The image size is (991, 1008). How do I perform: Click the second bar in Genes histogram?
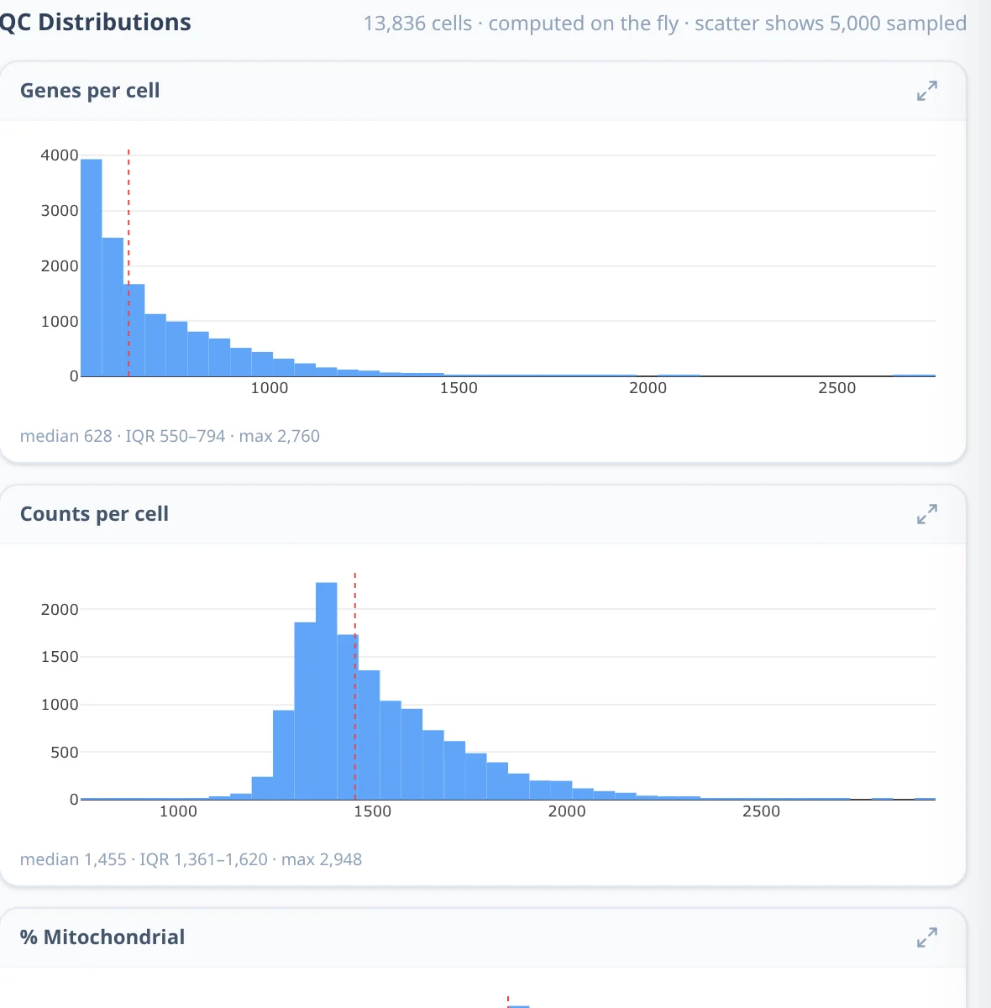(113, 307)
